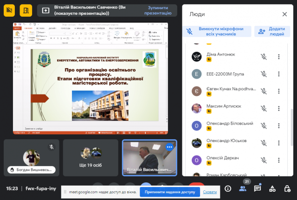
Task: Open more options for Олексій Деркач
Action: tap(279, 160)
